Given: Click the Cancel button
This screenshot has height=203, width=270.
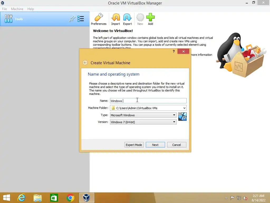Looking at the screenshot, I should click(x=177, y=145).
